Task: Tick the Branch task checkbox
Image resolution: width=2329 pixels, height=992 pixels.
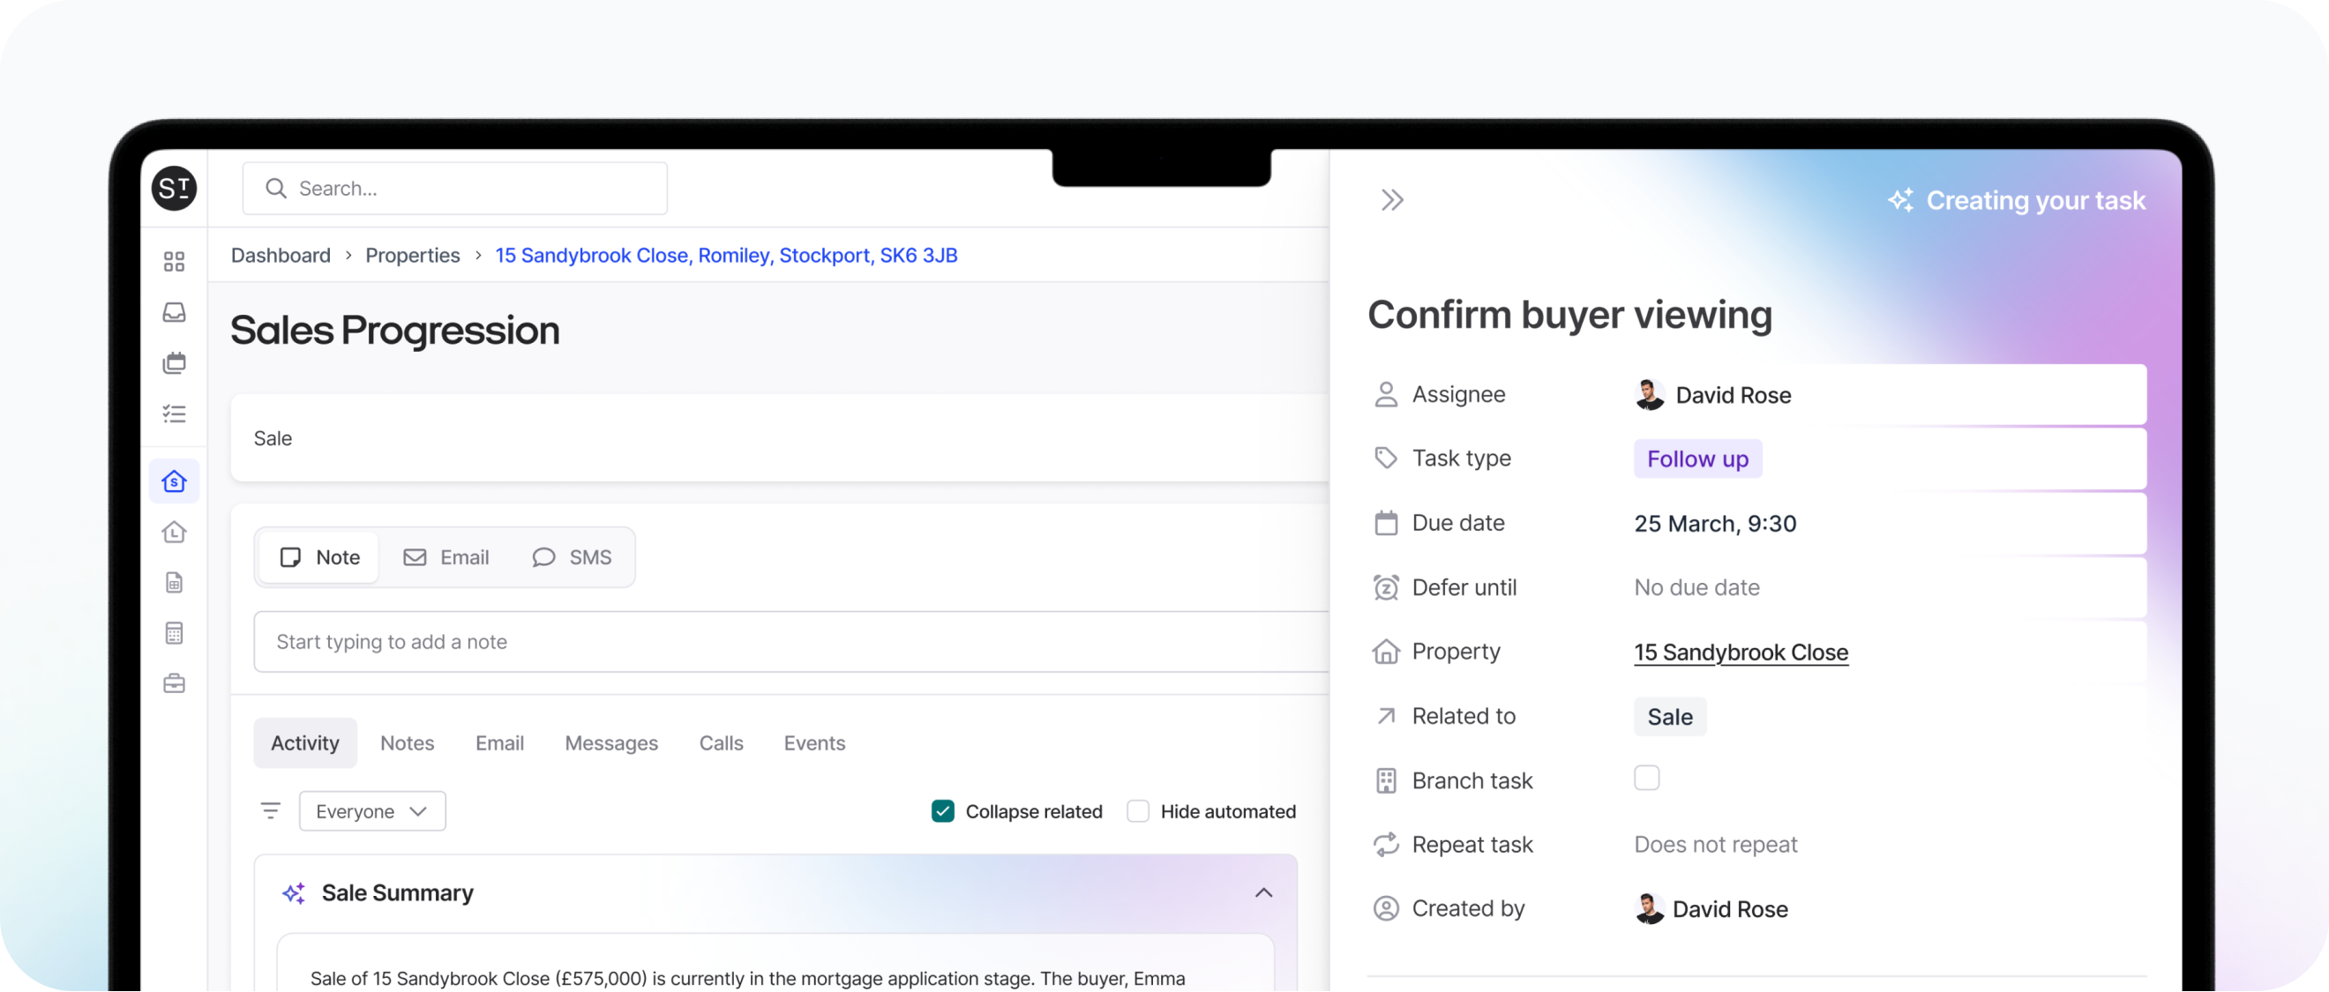Action: 1646,778
